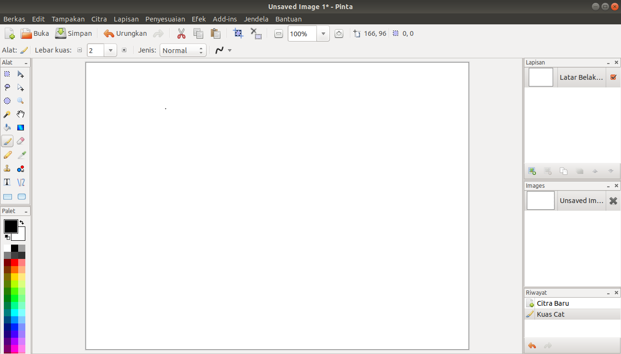Screen dimensions: 621x354
Task: Click the zoom percentage input field
Action: pos(303,34)
